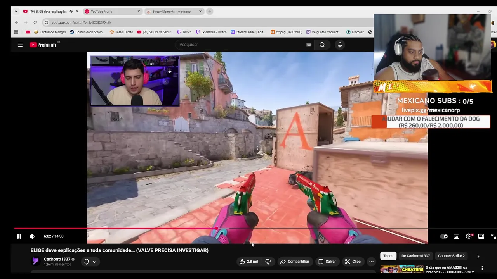Image resolution: width=497 pixels, height=279 pixels.
Task: Open Comunidade Steam bookmark
Action: (x=87, y=32)
